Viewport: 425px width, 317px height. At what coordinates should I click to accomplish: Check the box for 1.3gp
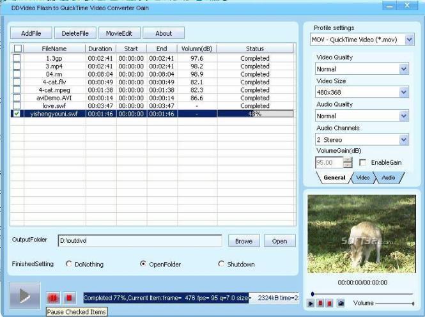pos(17,58)
